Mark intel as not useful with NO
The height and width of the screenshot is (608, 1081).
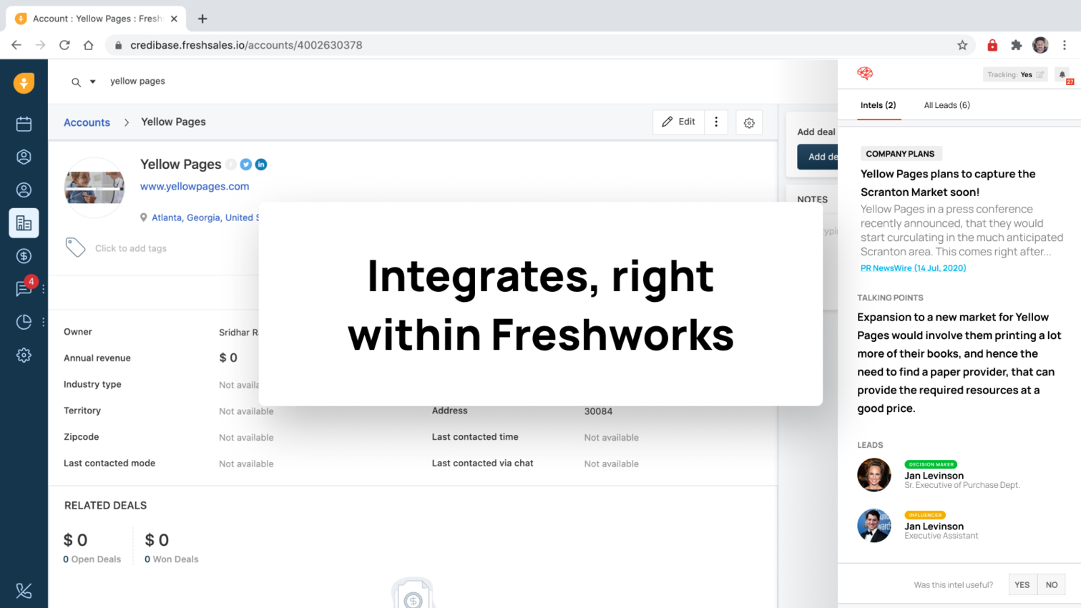tap(1051, 584)
